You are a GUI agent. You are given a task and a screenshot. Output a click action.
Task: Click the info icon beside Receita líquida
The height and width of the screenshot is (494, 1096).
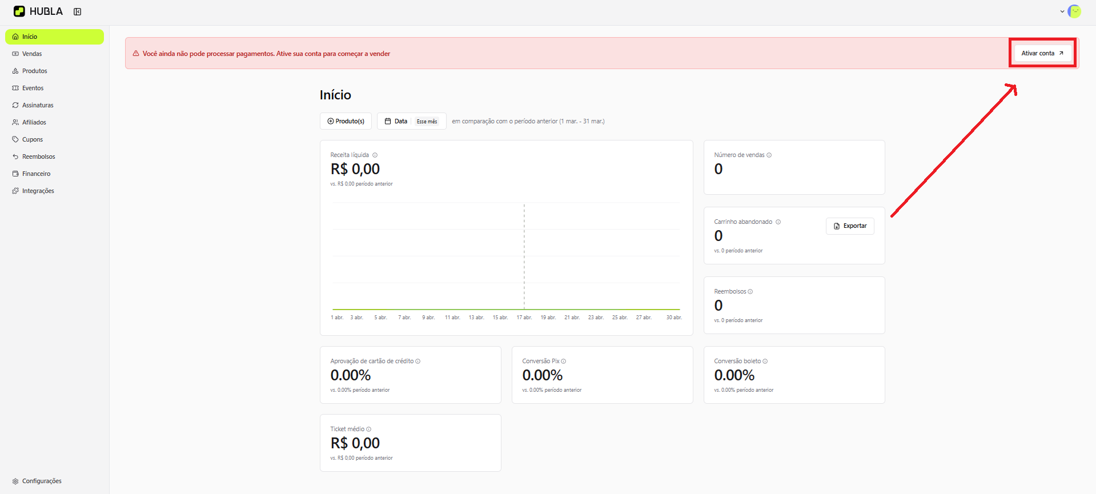(375, 155)
